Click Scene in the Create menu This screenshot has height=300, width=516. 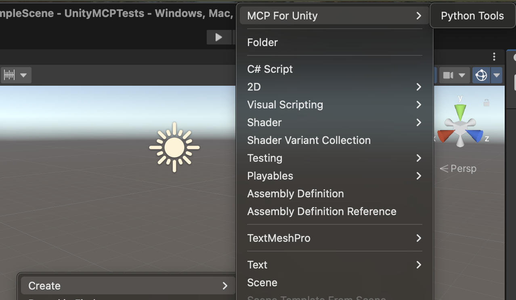pos(262,282)
